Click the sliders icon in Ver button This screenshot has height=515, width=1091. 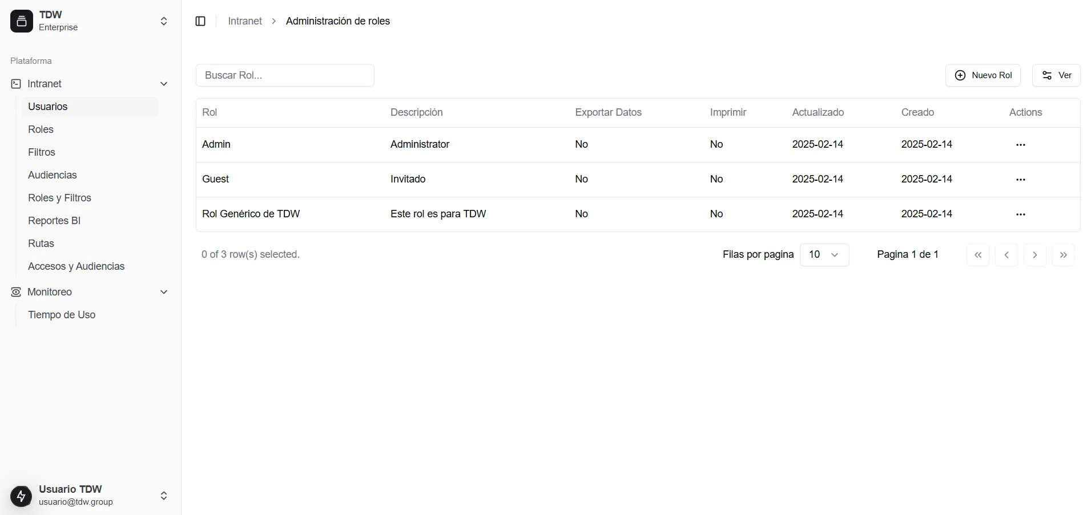1047,75
